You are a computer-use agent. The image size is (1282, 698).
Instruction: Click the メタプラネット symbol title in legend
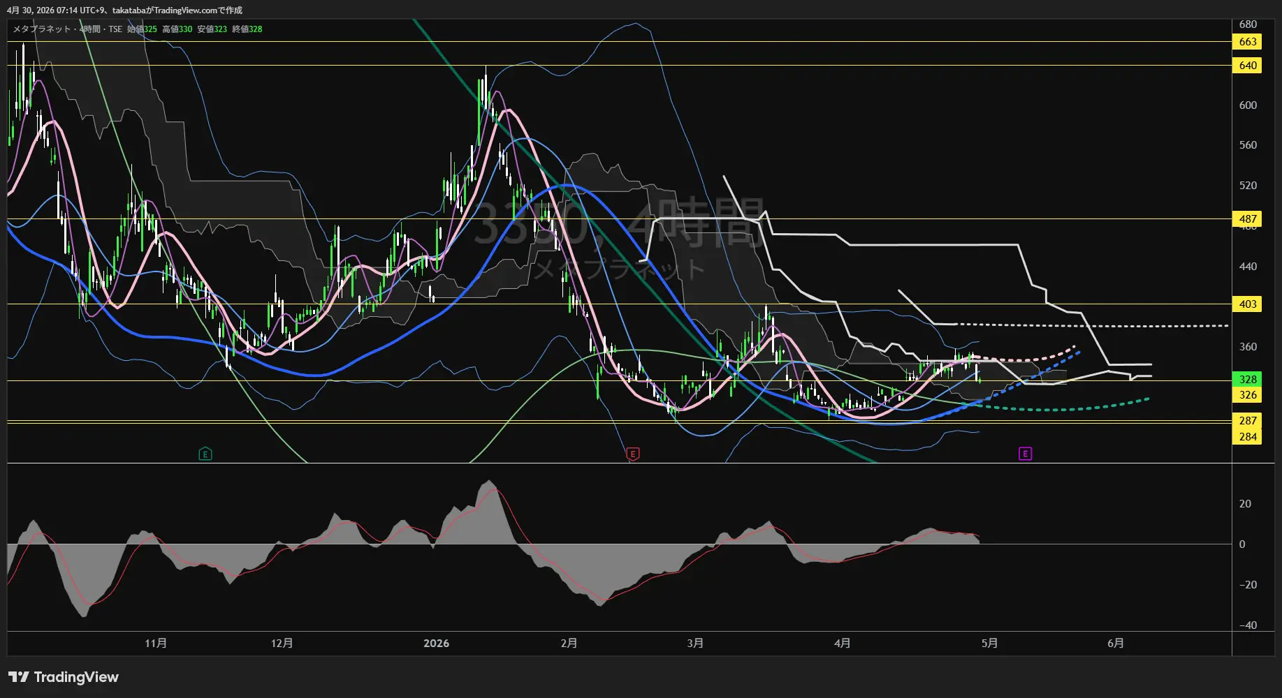click(42, 29)
